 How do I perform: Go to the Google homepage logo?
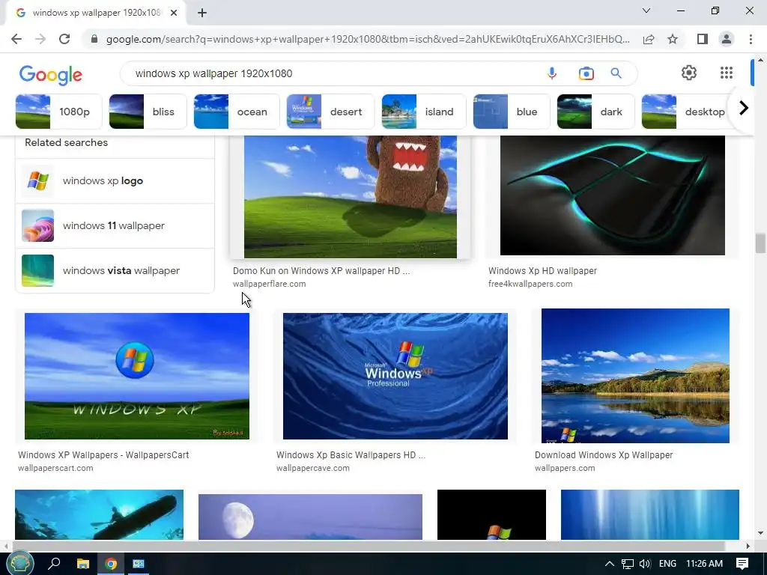tap(50, 75)
